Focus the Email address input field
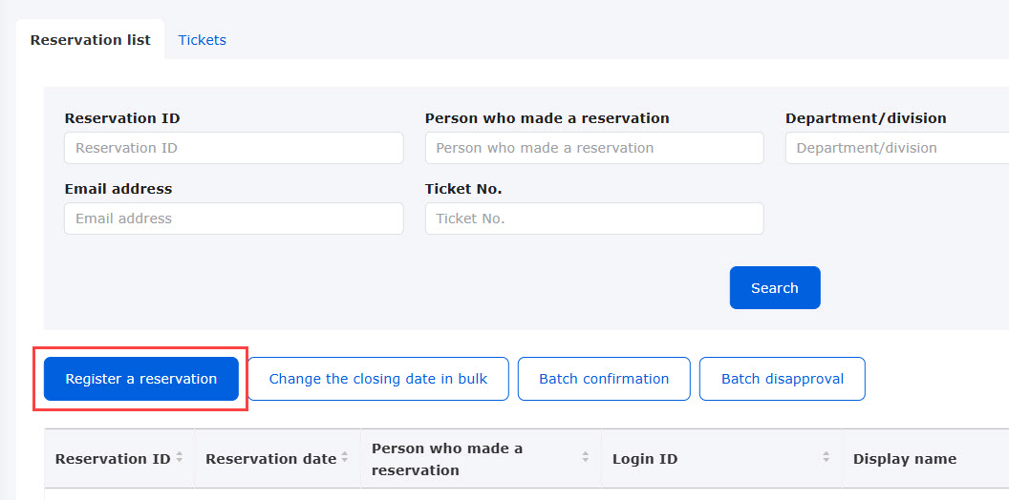The image size is (1009, 500). 234,219
